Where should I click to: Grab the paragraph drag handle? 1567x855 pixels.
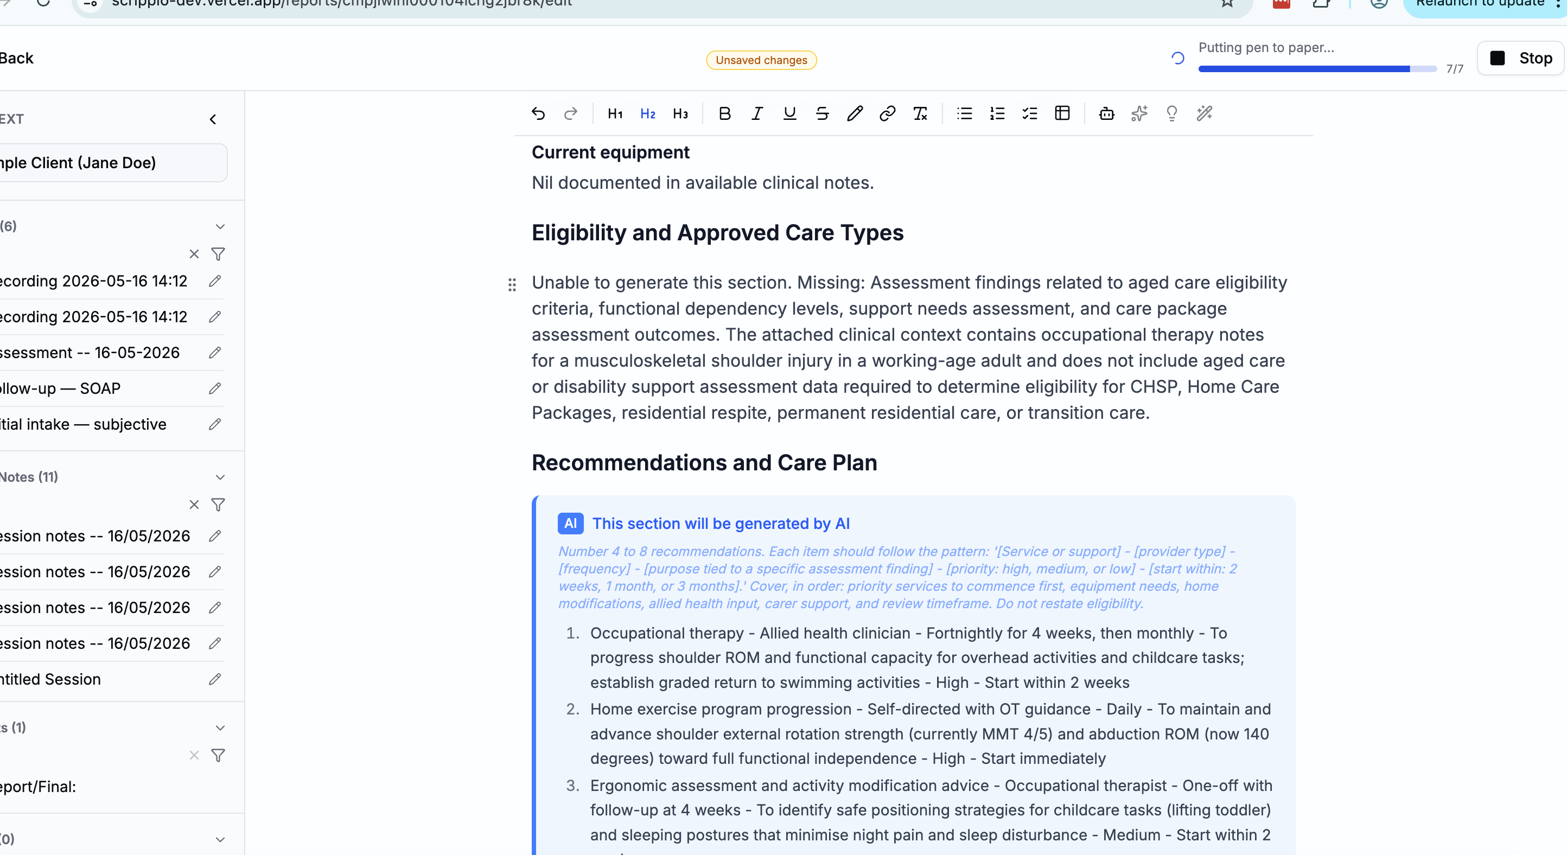coord(512,285)
